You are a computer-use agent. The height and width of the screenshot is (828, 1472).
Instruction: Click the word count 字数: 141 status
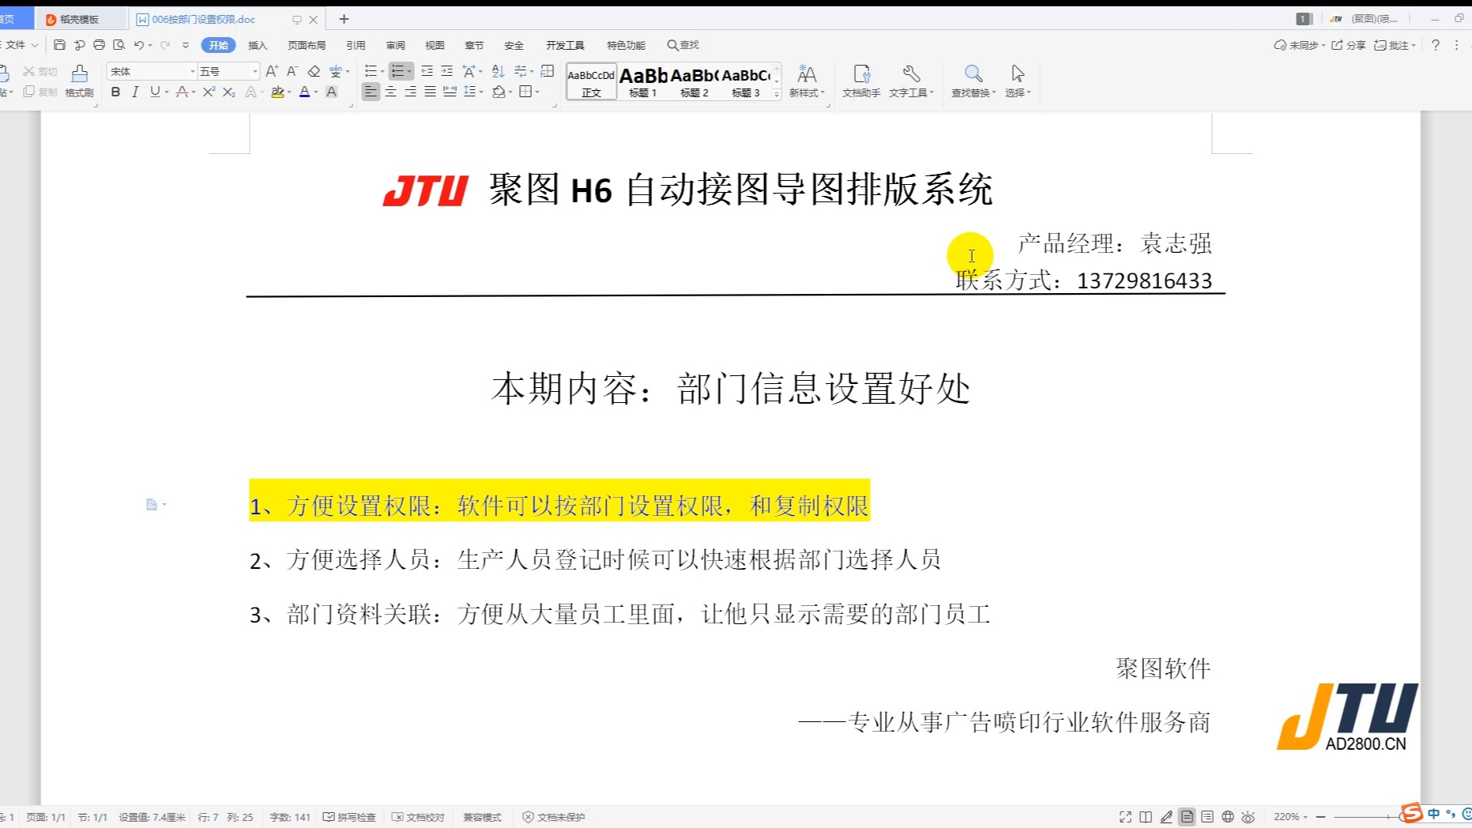click(x=289, y=817)
